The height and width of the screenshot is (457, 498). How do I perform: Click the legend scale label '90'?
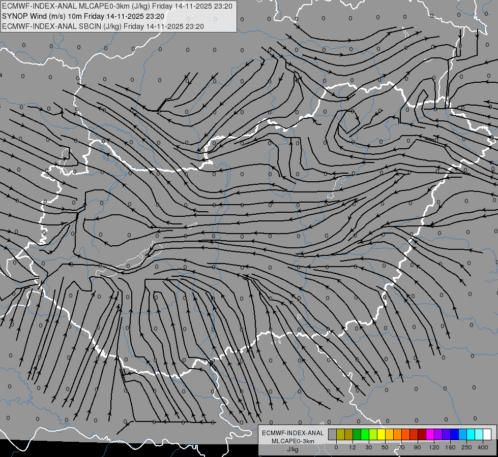click(417, 447)
